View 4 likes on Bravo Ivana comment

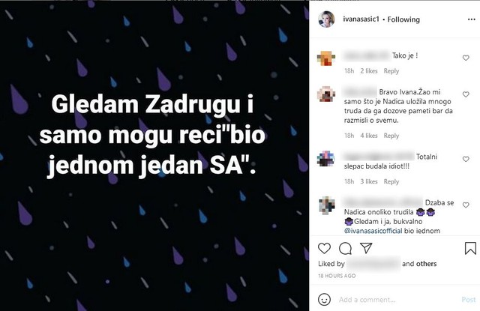[369, 136]
